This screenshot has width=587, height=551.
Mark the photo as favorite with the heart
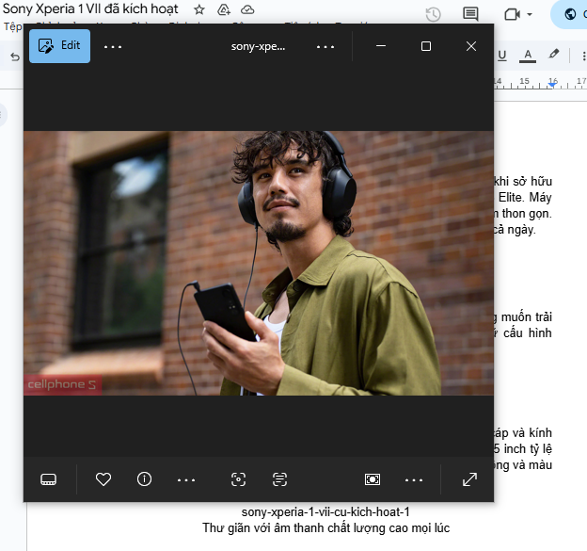[x=103, y=479]
